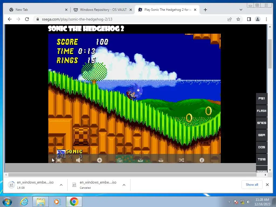276x207 pixels.
Task: Click the shuffle random game icon
Action: (x=181, y=160)
